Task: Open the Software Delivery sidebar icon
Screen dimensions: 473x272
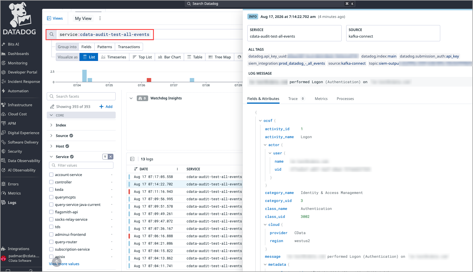Action: coord(3,142)
